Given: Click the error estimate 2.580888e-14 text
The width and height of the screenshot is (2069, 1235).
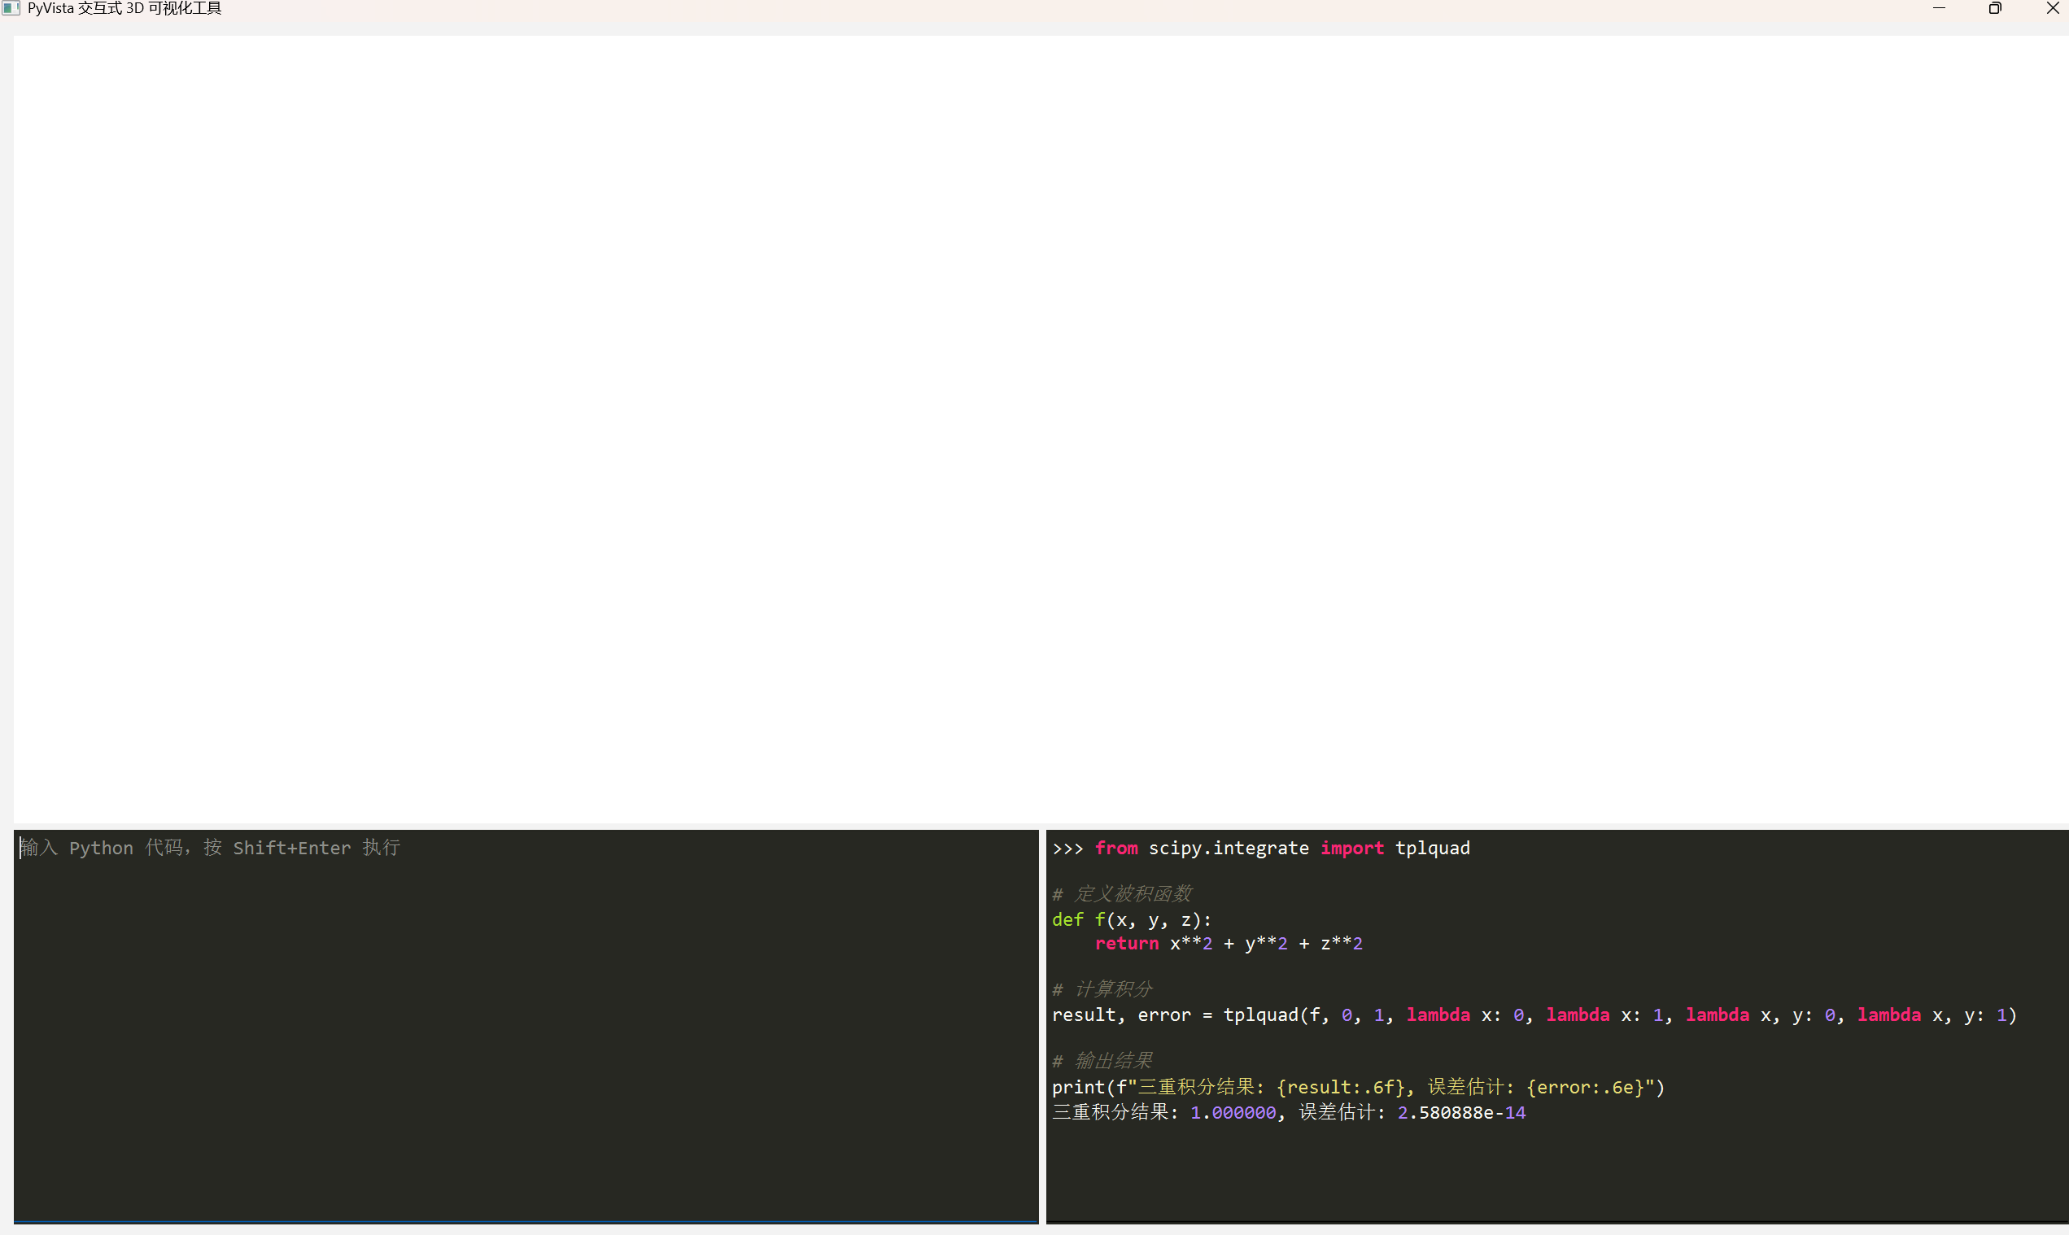Looking at the screenshot, I should [1460, 1113].
